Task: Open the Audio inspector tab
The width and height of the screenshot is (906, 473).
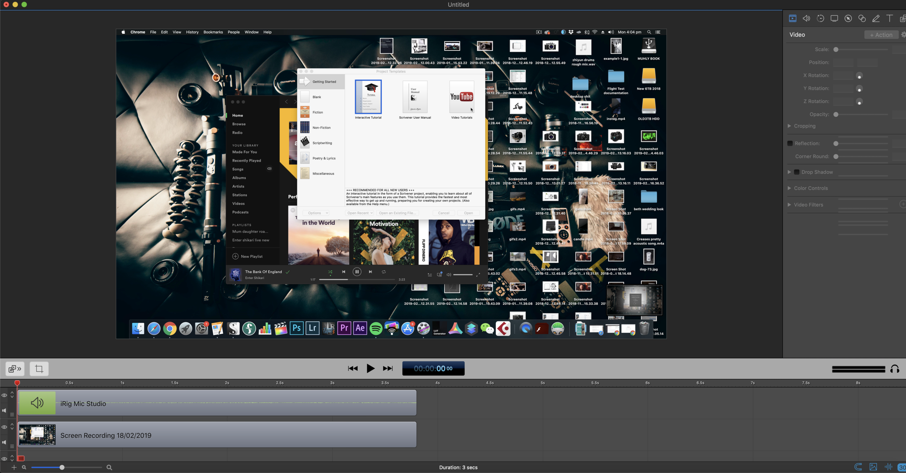Action: (807, 18)
